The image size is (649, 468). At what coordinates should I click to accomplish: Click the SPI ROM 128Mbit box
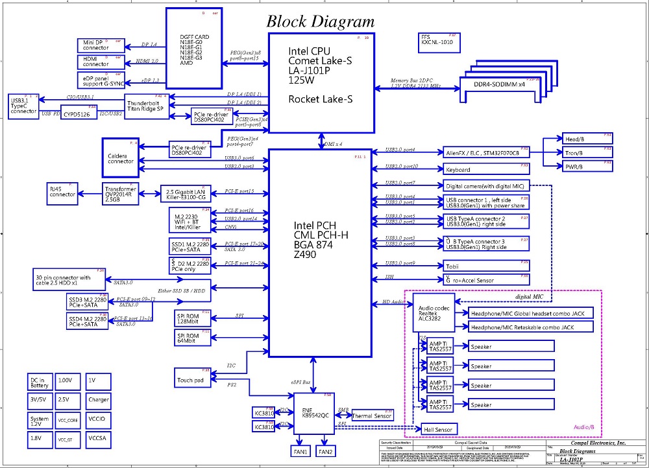coord(193,318)
